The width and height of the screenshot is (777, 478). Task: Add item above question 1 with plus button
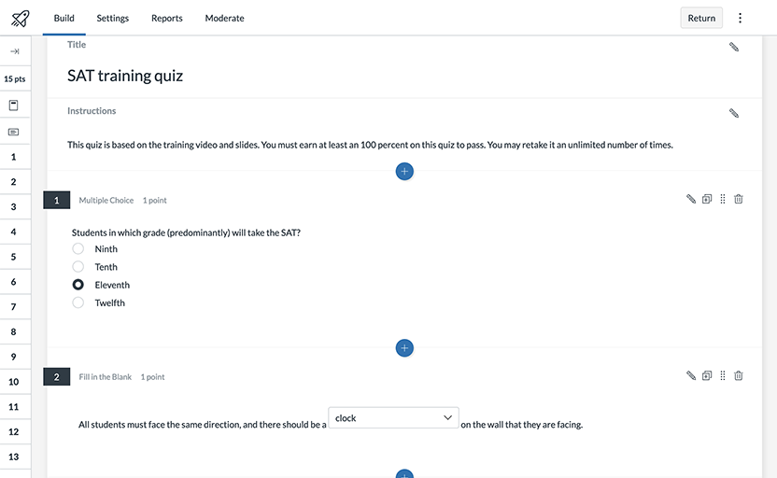(404, 172)
